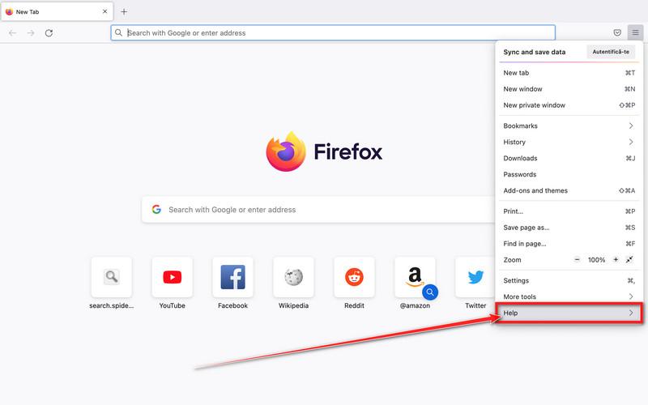648x405 pixels.
Task: Zoom out with the minus button
Action: pyautogui.click(x=577, y=259)
